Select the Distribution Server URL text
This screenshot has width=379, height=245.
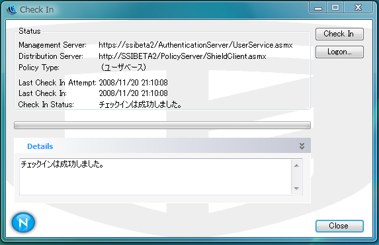coord(183,56)
